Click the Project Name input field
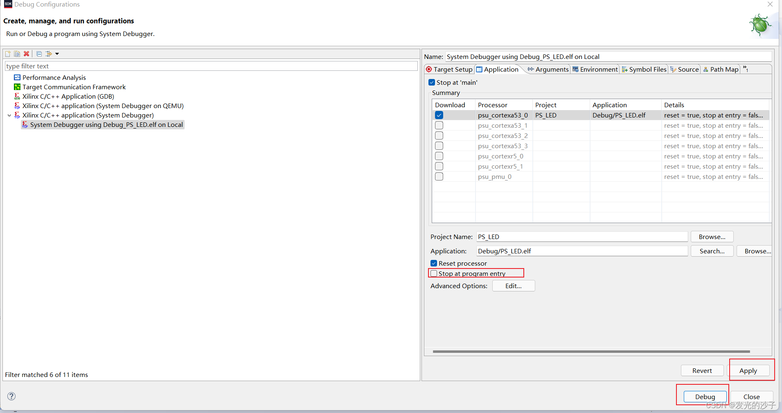Image resolution: width=782 pixels, height=413 pixels. point(582,237)
